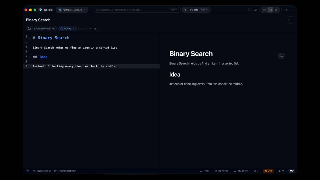The image size is (320, 180).
Task: Click the Notexs app logo
Action: click(40, 10)
